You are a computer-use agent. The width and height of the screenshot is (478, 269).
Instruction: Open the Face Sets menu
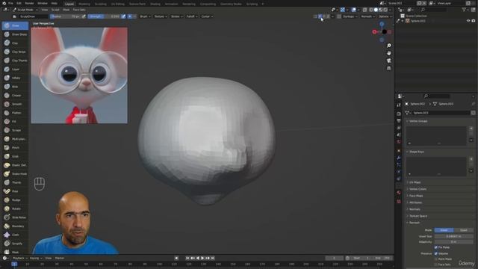pyautogui.click(x=79, y=10)
